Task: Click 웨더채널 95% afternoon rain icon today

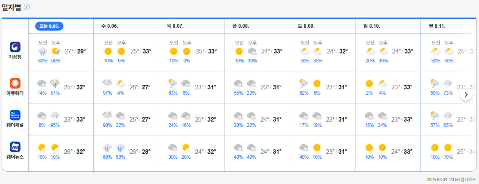Action: (x=55, y=116)
